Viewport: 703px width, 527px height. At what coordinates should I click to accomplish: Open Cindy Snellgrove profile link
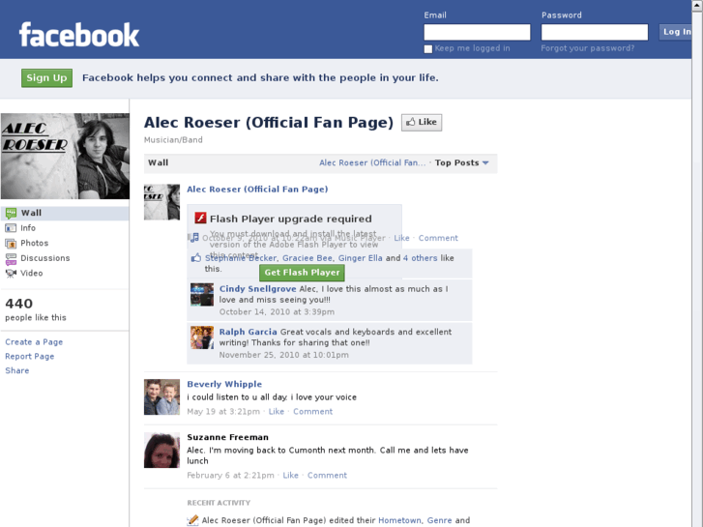click(x=258, y=289)
